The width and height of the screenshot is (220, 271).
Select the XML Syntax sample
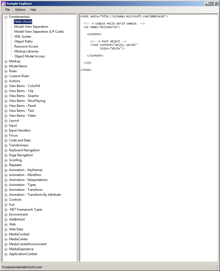(23, 37)
